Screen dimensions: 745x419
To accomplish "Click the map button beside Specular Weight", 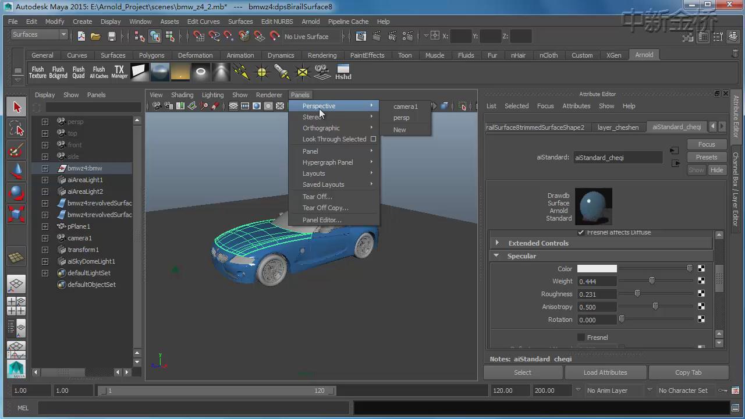I will coord(701,281).
